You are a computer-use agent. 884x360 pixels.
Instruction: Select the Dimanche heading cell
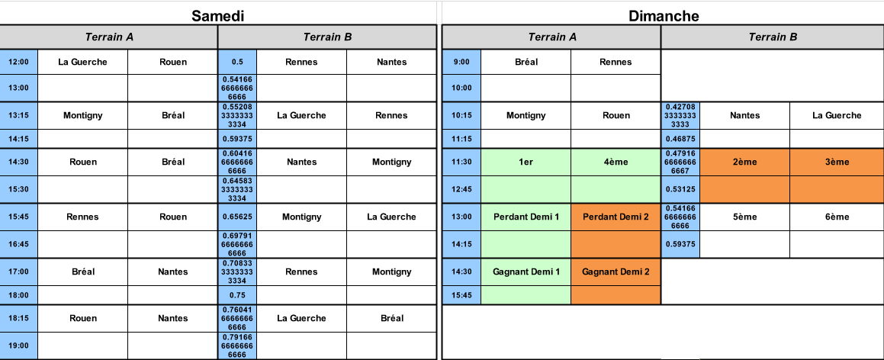click(664, 16)
